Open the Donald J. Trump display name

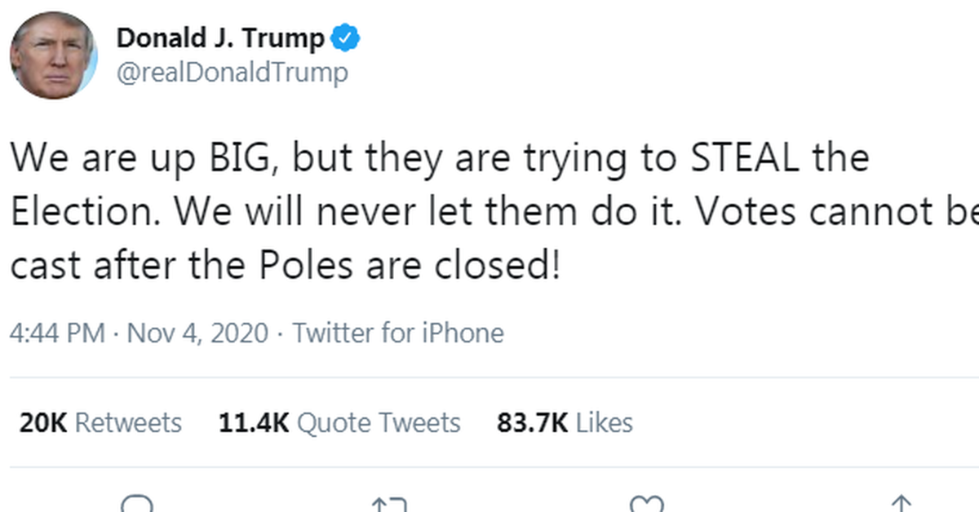point(220,38)
